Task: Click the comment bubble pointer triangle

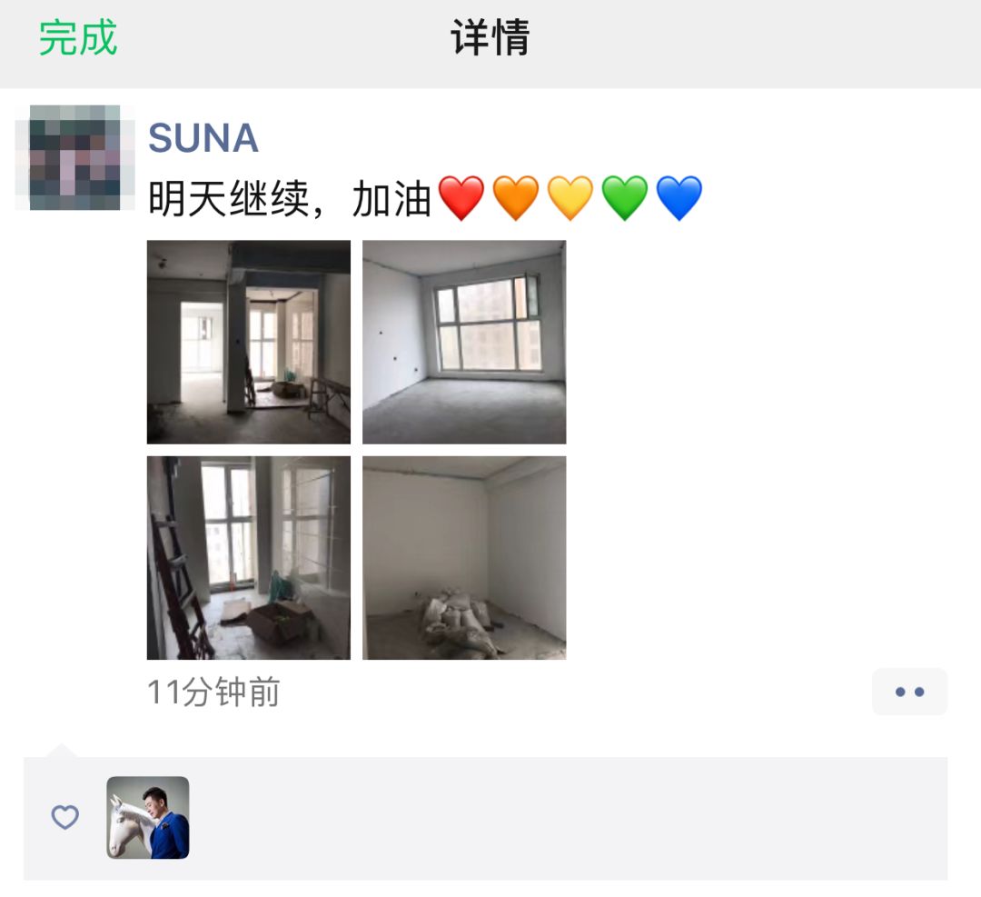Action: [x=61, y=751]
